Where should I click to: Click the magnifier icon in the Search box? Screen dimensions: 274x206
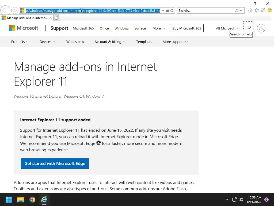237,10
